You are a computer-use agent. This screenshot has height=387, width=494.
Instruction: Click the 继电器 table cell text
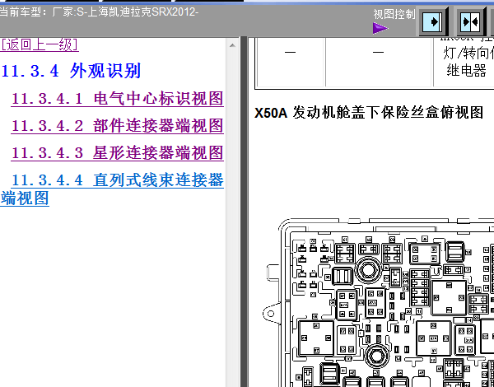(x=466, y=70)
